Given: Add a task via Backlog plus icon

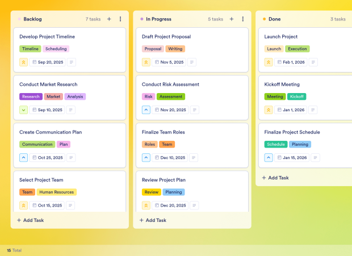Looking at the screenshot, I should (x=109, y=19).
